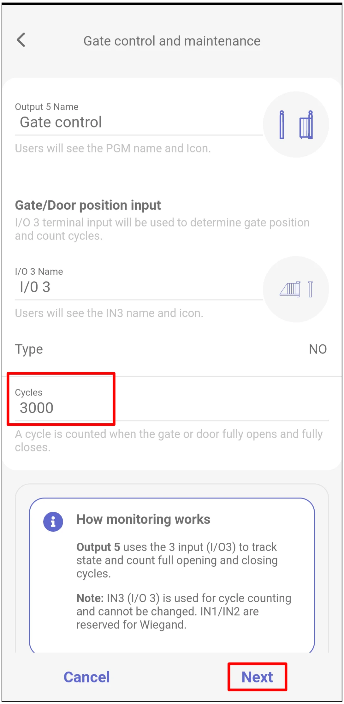344x704 pixels.
Task: Tap the back arrow to return
Action: (x=21, y=40)
